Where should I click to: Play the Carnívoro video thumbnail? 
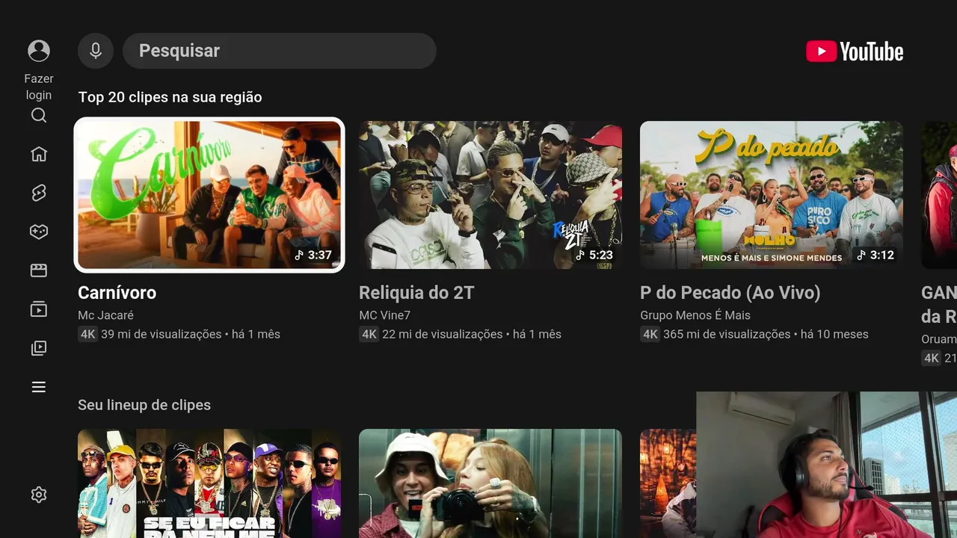(x=209, y=195)
